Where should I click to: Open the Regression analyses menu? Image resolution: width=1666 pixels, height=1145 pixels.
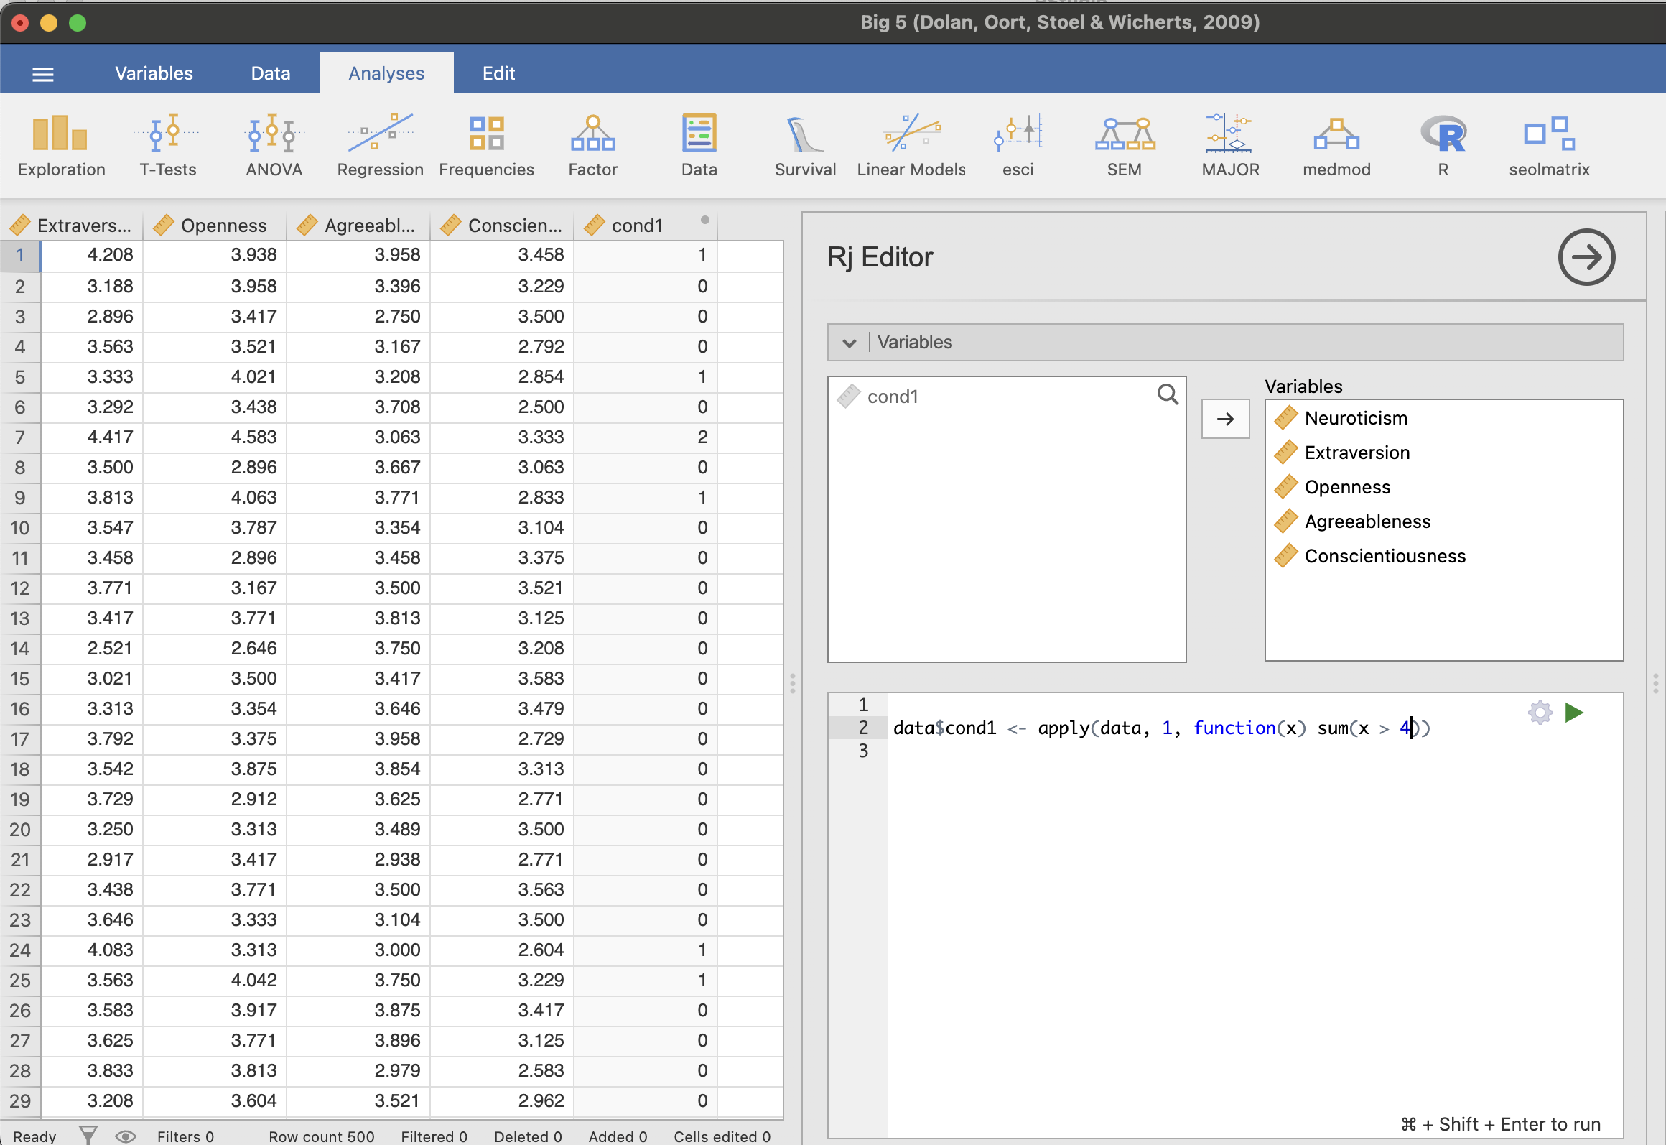coord(380,145)
